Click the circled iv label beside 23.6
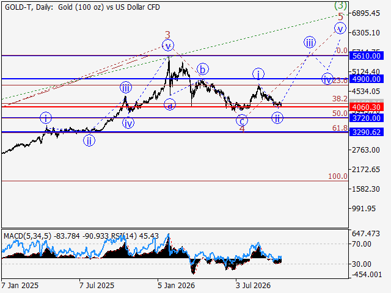Viewport: 391px width, 293px height. 327,79
